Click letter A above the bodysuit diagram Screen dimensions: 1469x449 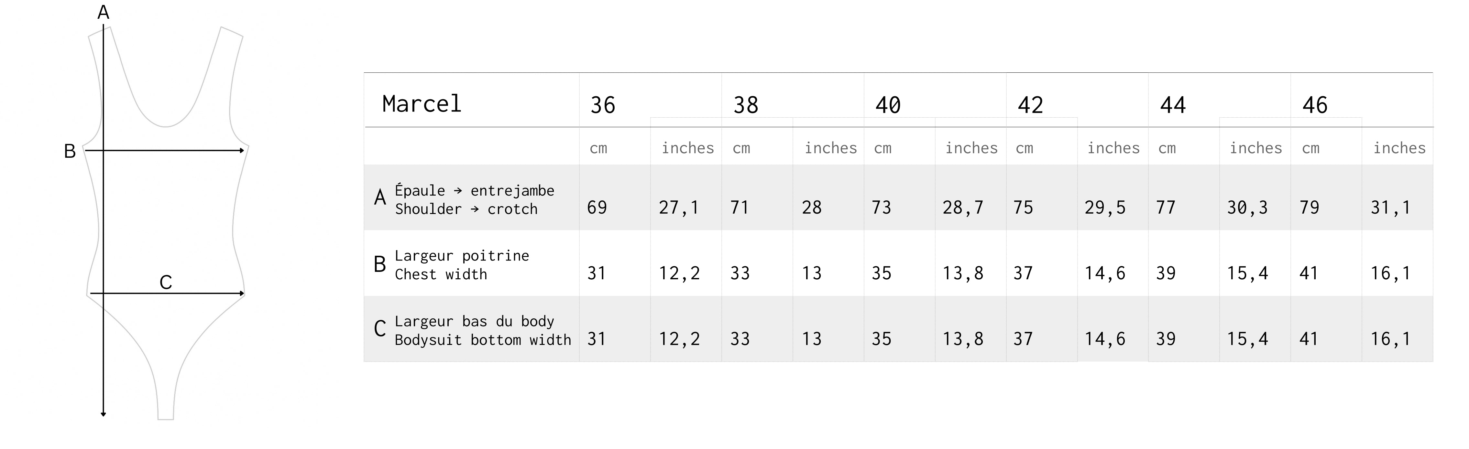pos(103,13)
